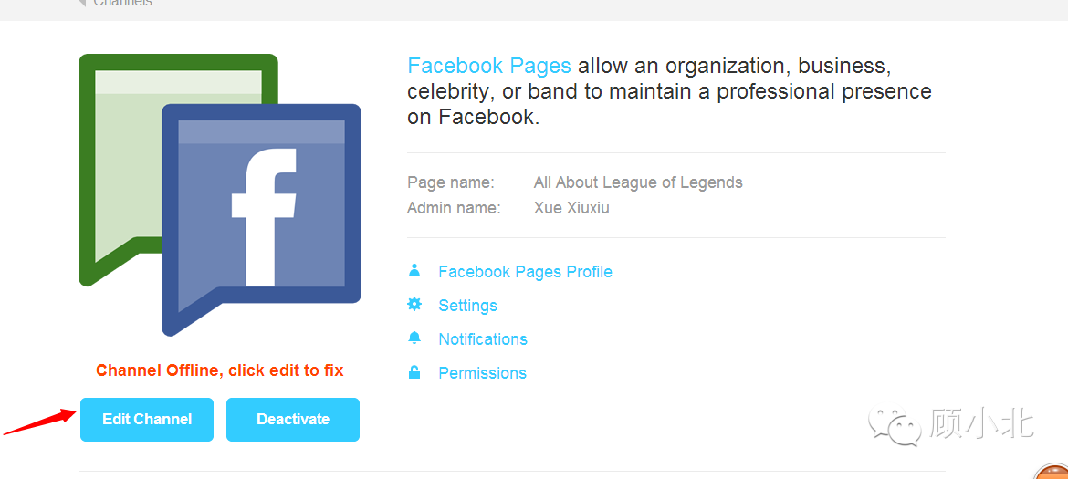Viewport: 1068px width, 479px height.
Task: Open the Permissions link
Action: coord(482,373)
